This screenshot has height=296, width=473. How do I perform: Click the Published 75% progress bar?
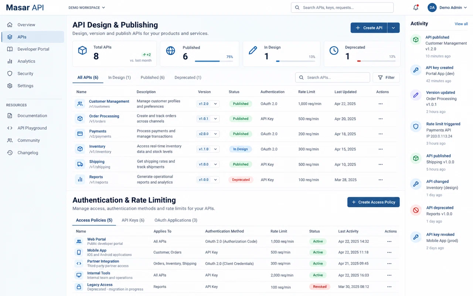(214, 61)
